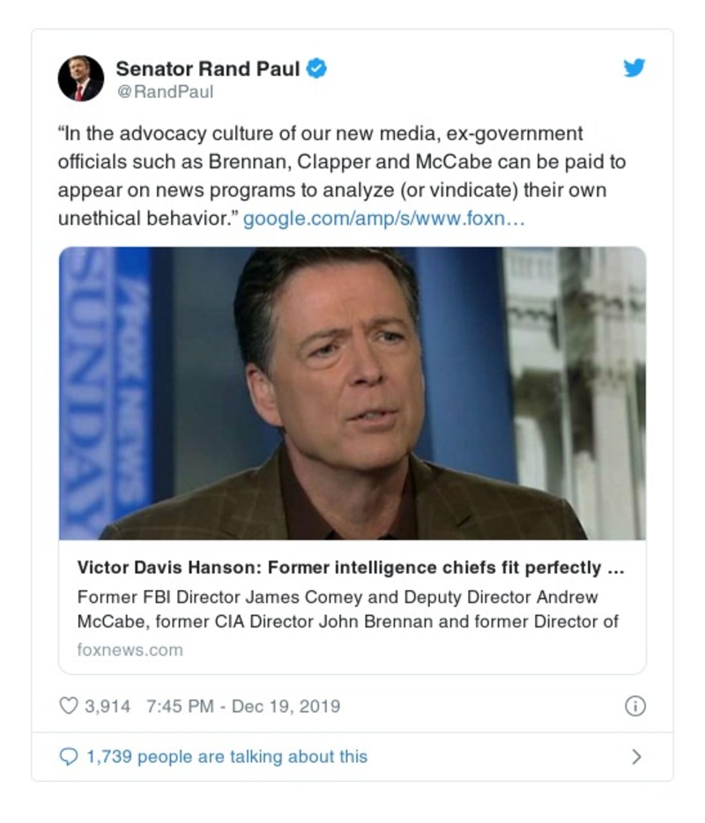
Task: Click the blue Twitter bird icon
Action: [x=634, y=68]
